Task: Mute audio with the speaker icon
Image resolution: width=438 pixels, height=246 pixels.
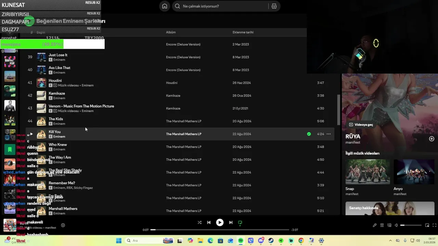Action: (396, 225)
